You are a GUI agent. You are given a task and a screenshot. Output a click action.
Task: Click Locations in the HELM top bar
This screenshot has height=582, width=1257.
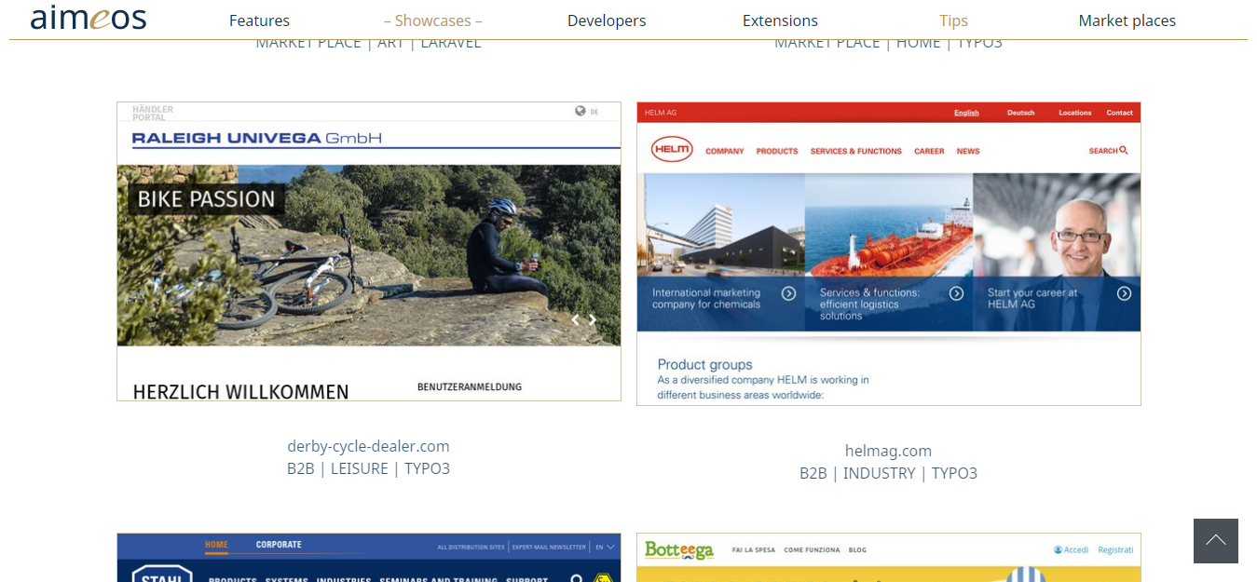coord(1075,113)
